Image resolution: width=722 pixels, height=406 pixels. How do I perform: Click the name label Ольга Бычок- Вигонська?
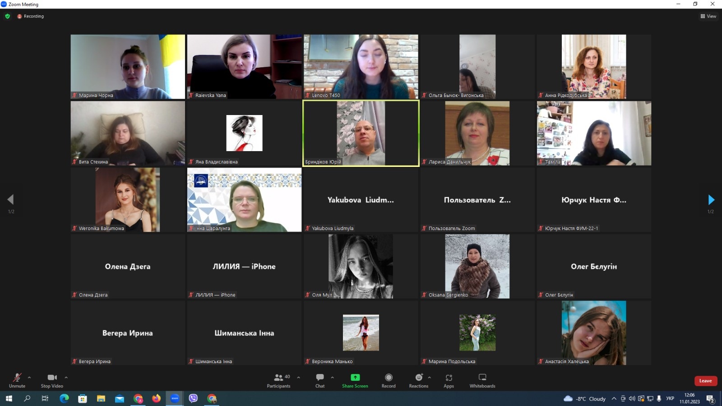pyautogui.click(x=456, y=96)
